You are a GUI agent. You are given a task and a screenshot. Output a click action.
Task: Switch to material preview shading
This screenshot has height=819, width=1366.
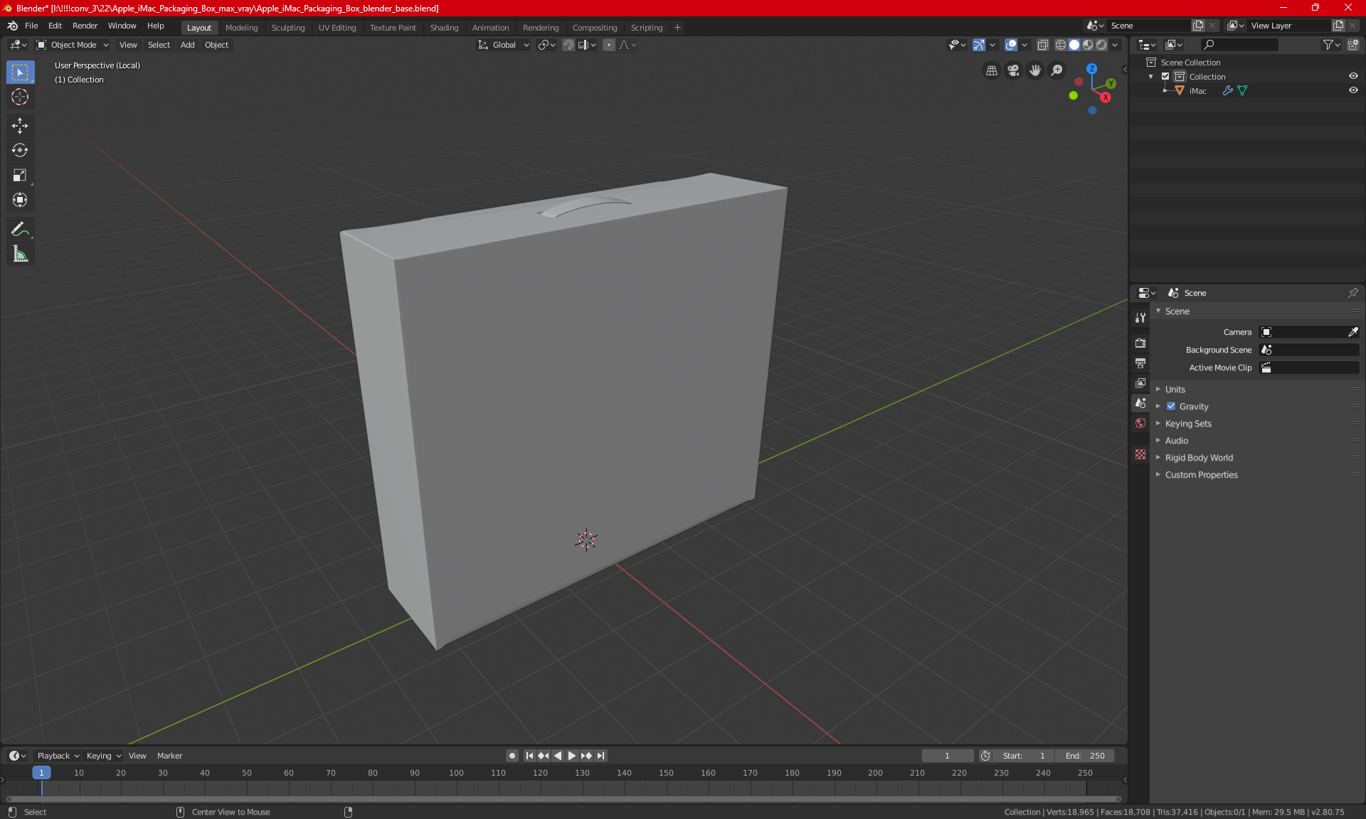point(1088,45)
